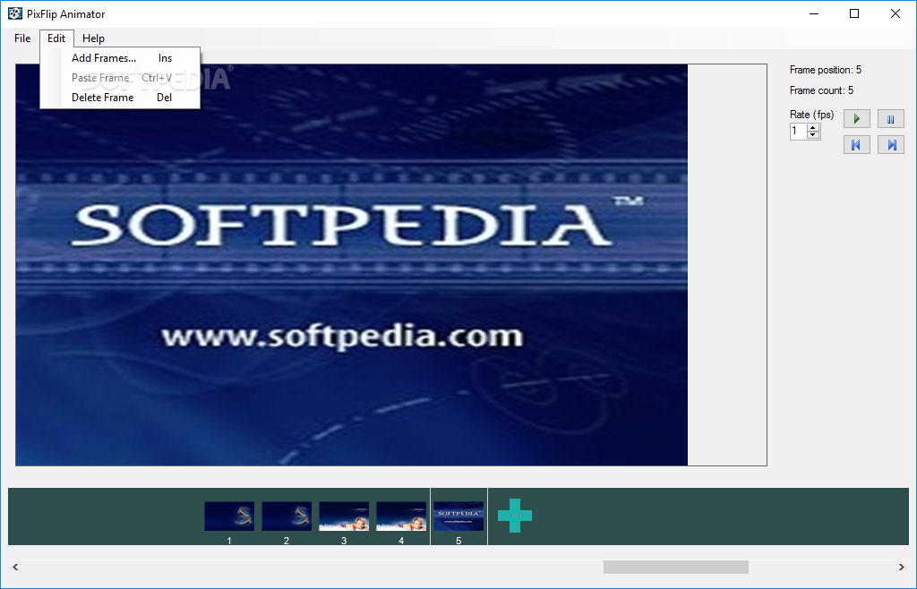Click the Softpedia preview image

[351, 265]
